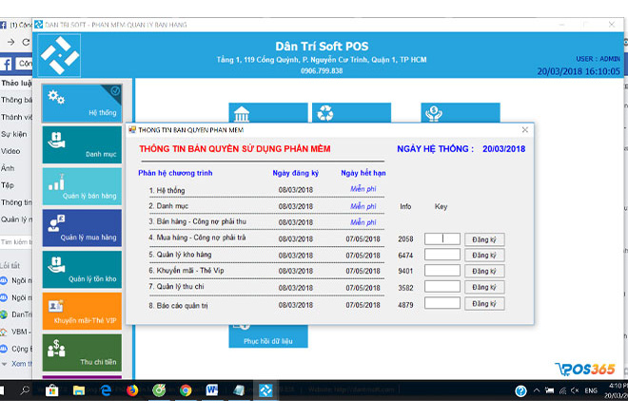Go forward in the browser window
Screen dimensions: 628x418
[x=10, y=42]
